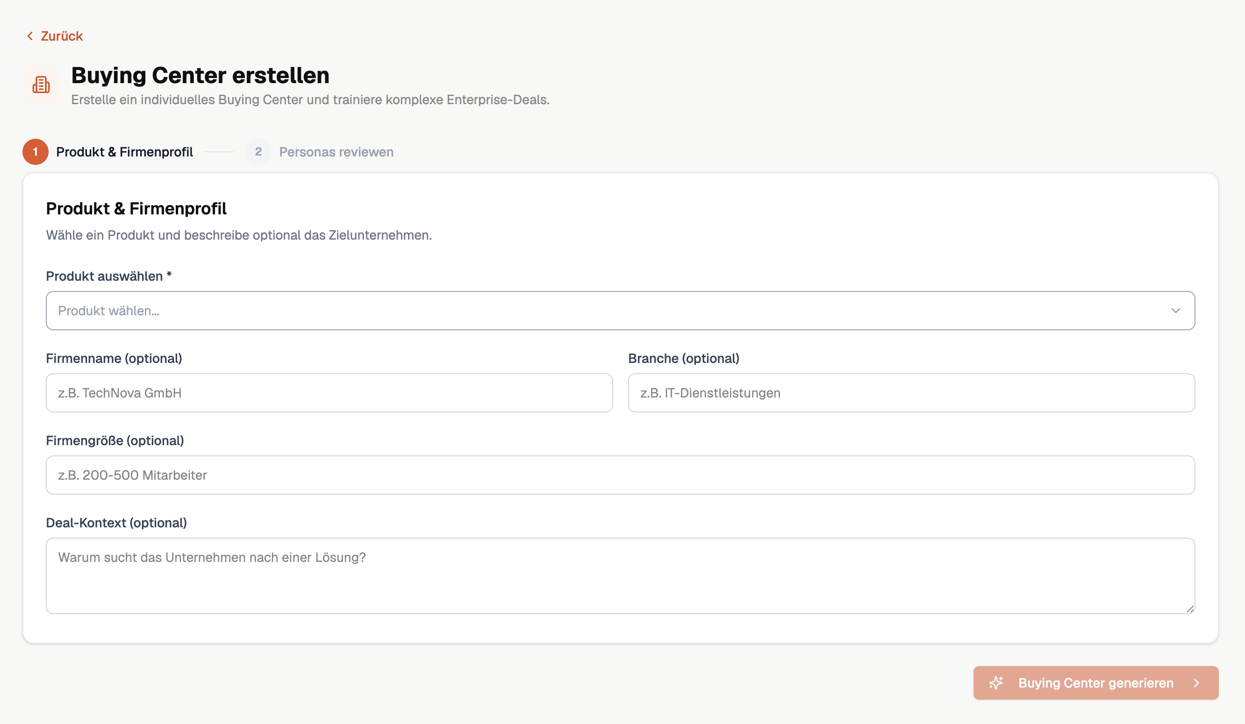Screen dimensions: 1245x724
Task: Click the building icon beside the title
Action: (x=41, y=85)
